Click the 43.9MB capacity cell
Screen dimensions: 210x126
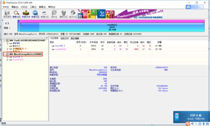[158, 46]
